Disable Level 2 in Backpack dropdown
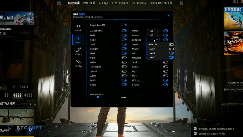This screenshot has height=137, width=243. (x=171, y=53)
